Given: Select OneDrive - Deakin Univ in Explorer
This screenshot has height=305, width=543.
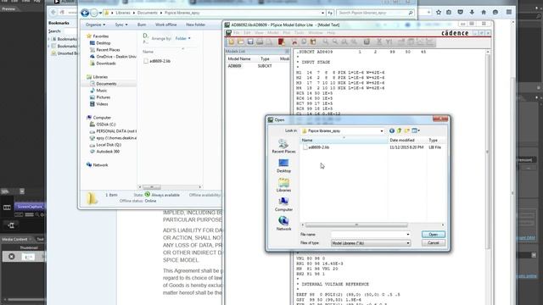Looking at the screenshot, I should [x=116, y=57].
